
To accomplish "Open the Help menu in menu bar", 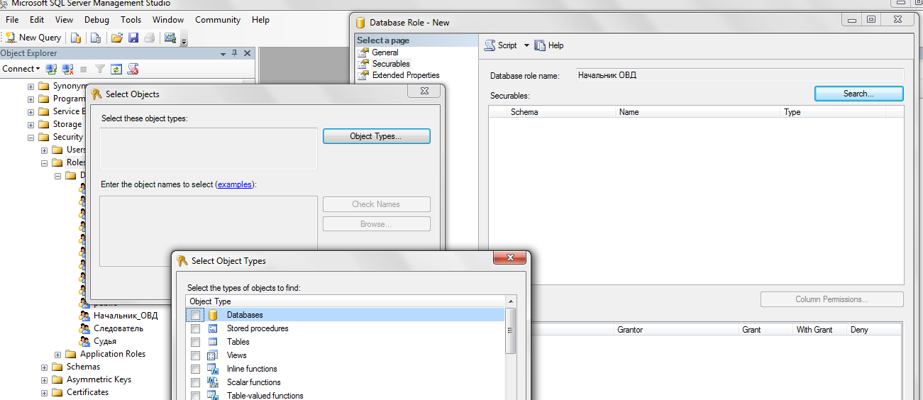I will click(x=260, y=20).
